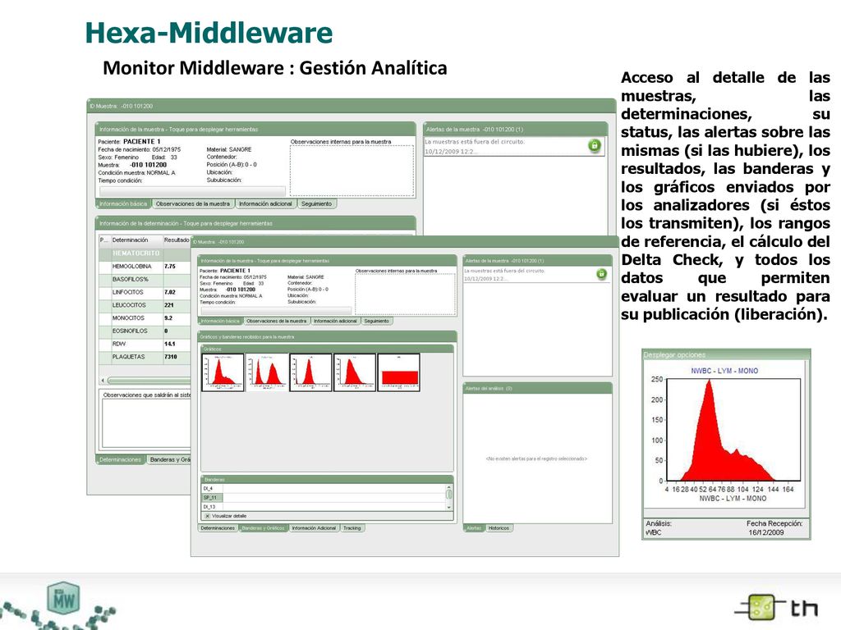This screenshot has height=630, width=841.
Task: Expand 'Información de la muestra' tools in background window
Action: pos(255,129)
